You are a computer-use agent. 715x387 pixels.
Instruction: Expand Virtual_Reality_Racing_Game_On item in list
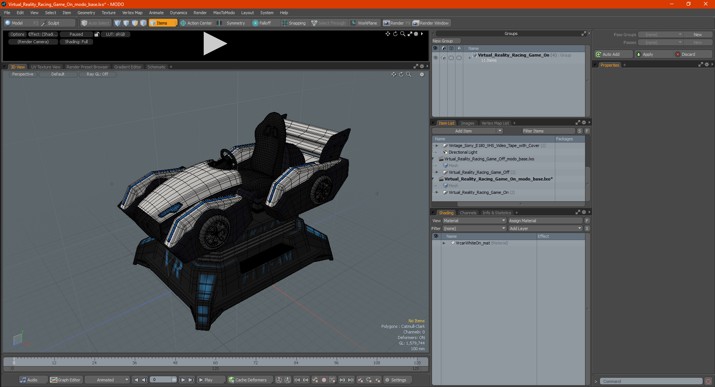[x=437, y=192]
